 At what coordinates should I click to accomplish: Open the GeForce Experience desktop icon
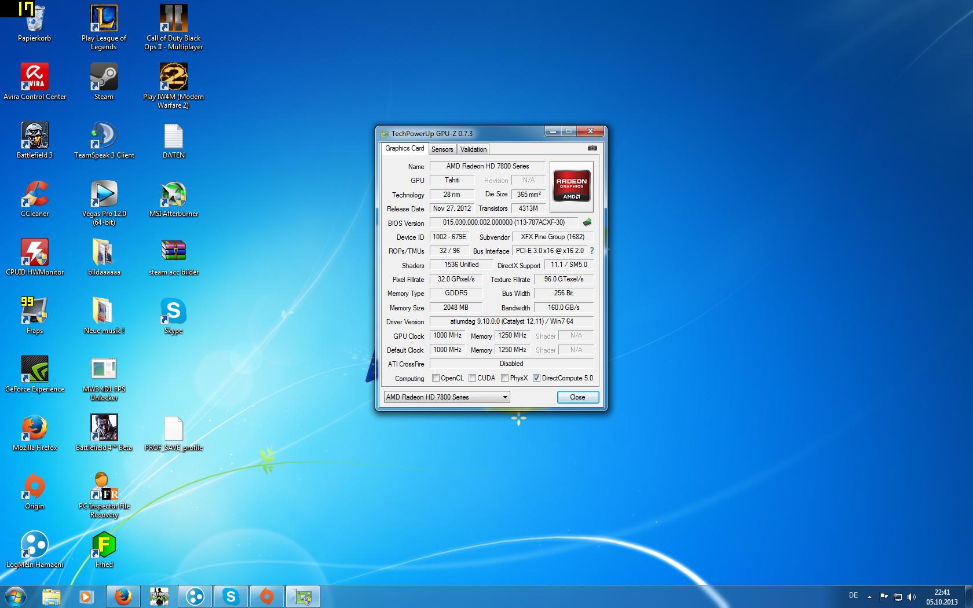pyautogui.click(x=35, y=371)
